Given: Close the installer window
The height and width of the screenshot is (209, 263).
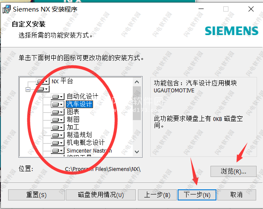Looking at the screenshot, I should click(x=251, y=9).
